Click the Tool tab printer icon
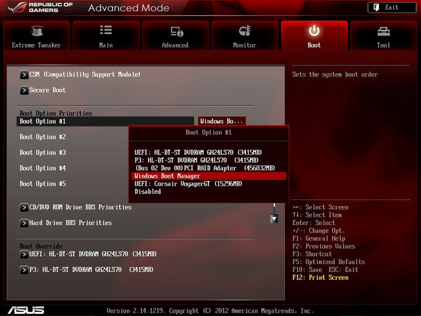This screenshot has height=316, width=421. click(384, 31)
